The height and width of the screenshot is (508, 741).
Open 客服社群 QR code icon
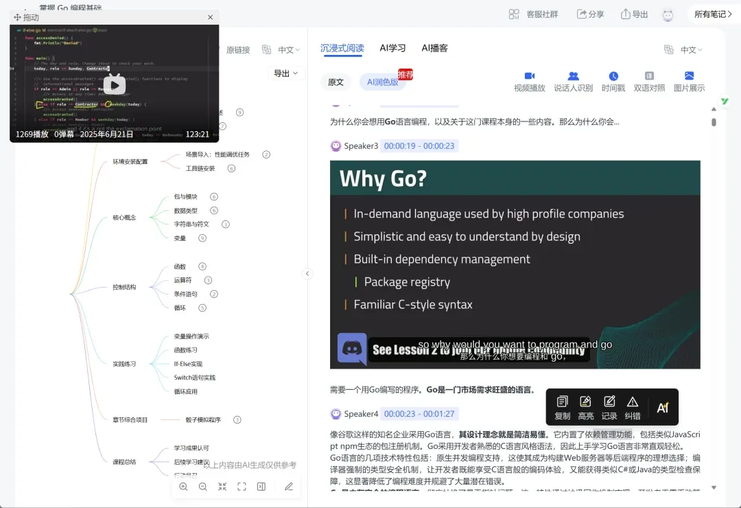(x=514, y=14)
